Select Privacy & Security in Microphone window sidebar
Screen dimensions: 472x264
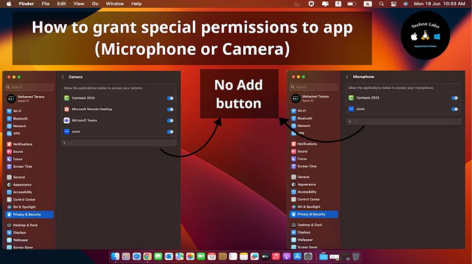click(313, 214)
